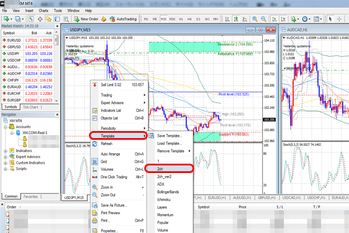Close the Market Watch panel
The width and height of the screenshot is (349, 233).
57,26
